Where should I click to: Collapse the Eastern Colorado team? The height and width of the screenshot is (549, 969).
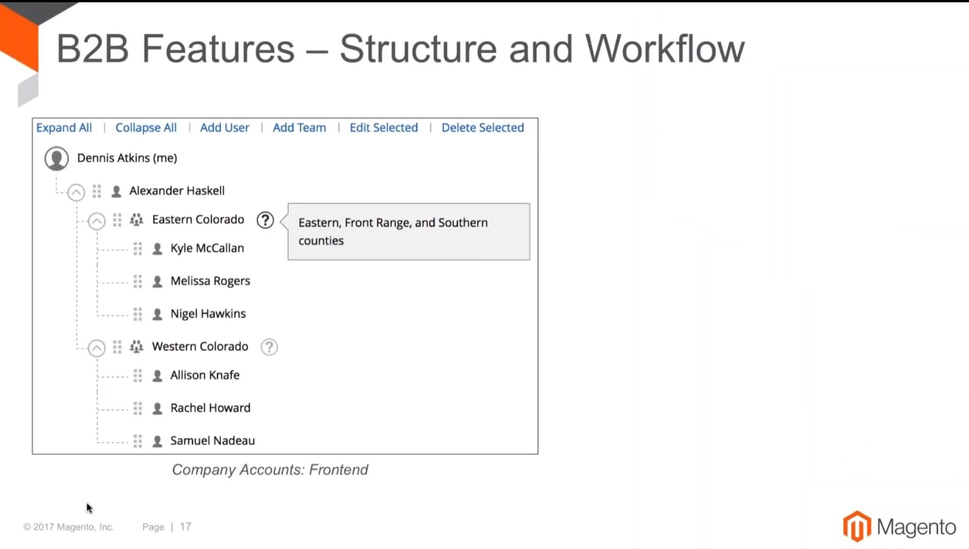(x=96, y=221)
